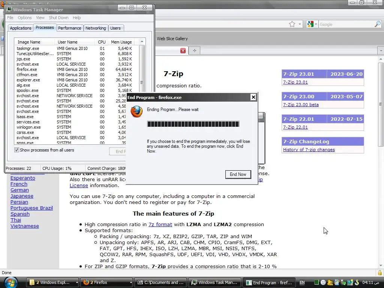Click the yellow security warning tray icon
This screenshot has height=288, width=384.
tap(330, 283)
